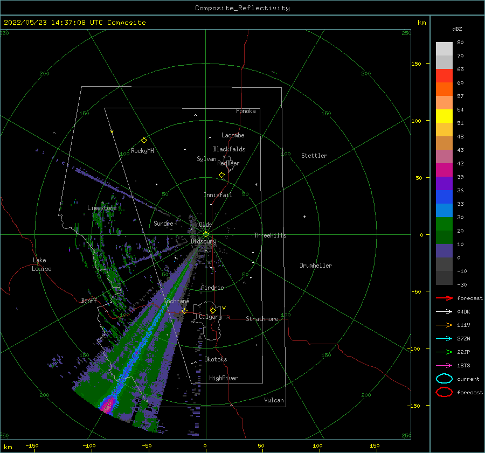Pick the magenta 39-42 dBZ color swatch
The image size is (485, 453).
(444, 170)
